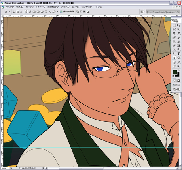Viewport: 182px width, 170px height.
Task: Open the ヘルプ (Help) menu
Action: [x=98, y=7]
